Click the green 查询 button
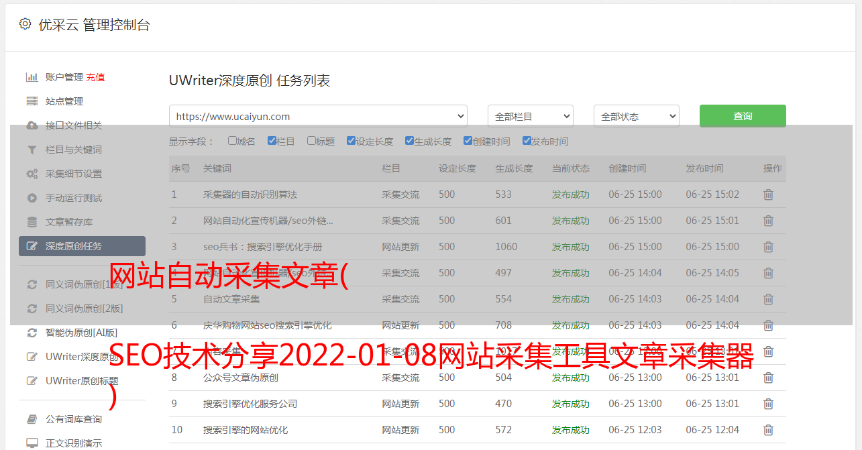 tap(743, 116)
